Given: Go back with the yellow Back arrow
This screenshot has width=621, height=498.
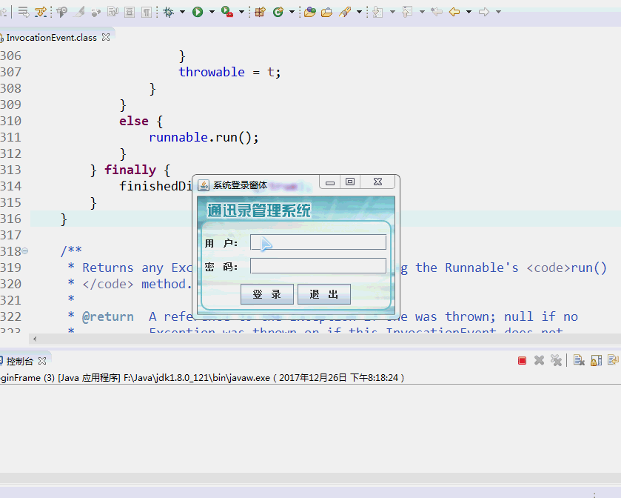Looking at the screenshot, I should pos(454,13).
